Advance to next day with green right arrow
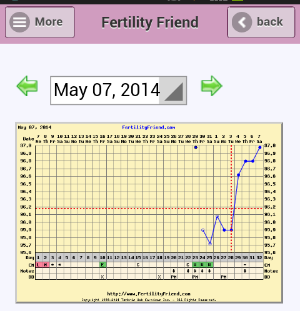The image size is (300, 311). tap(212, 86)
